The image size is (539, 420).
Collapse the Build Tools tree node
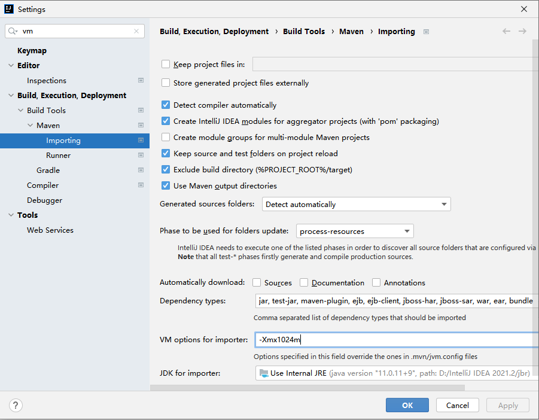20,110
